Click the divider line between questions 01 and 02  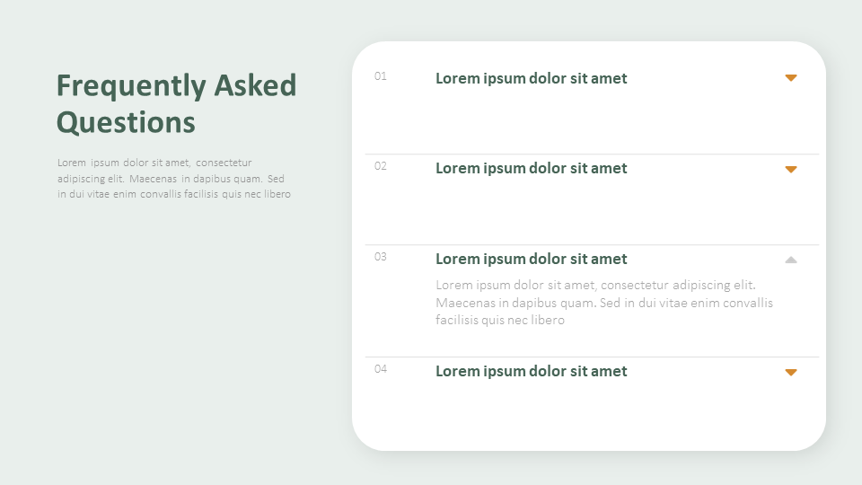(x=591, y=154)
